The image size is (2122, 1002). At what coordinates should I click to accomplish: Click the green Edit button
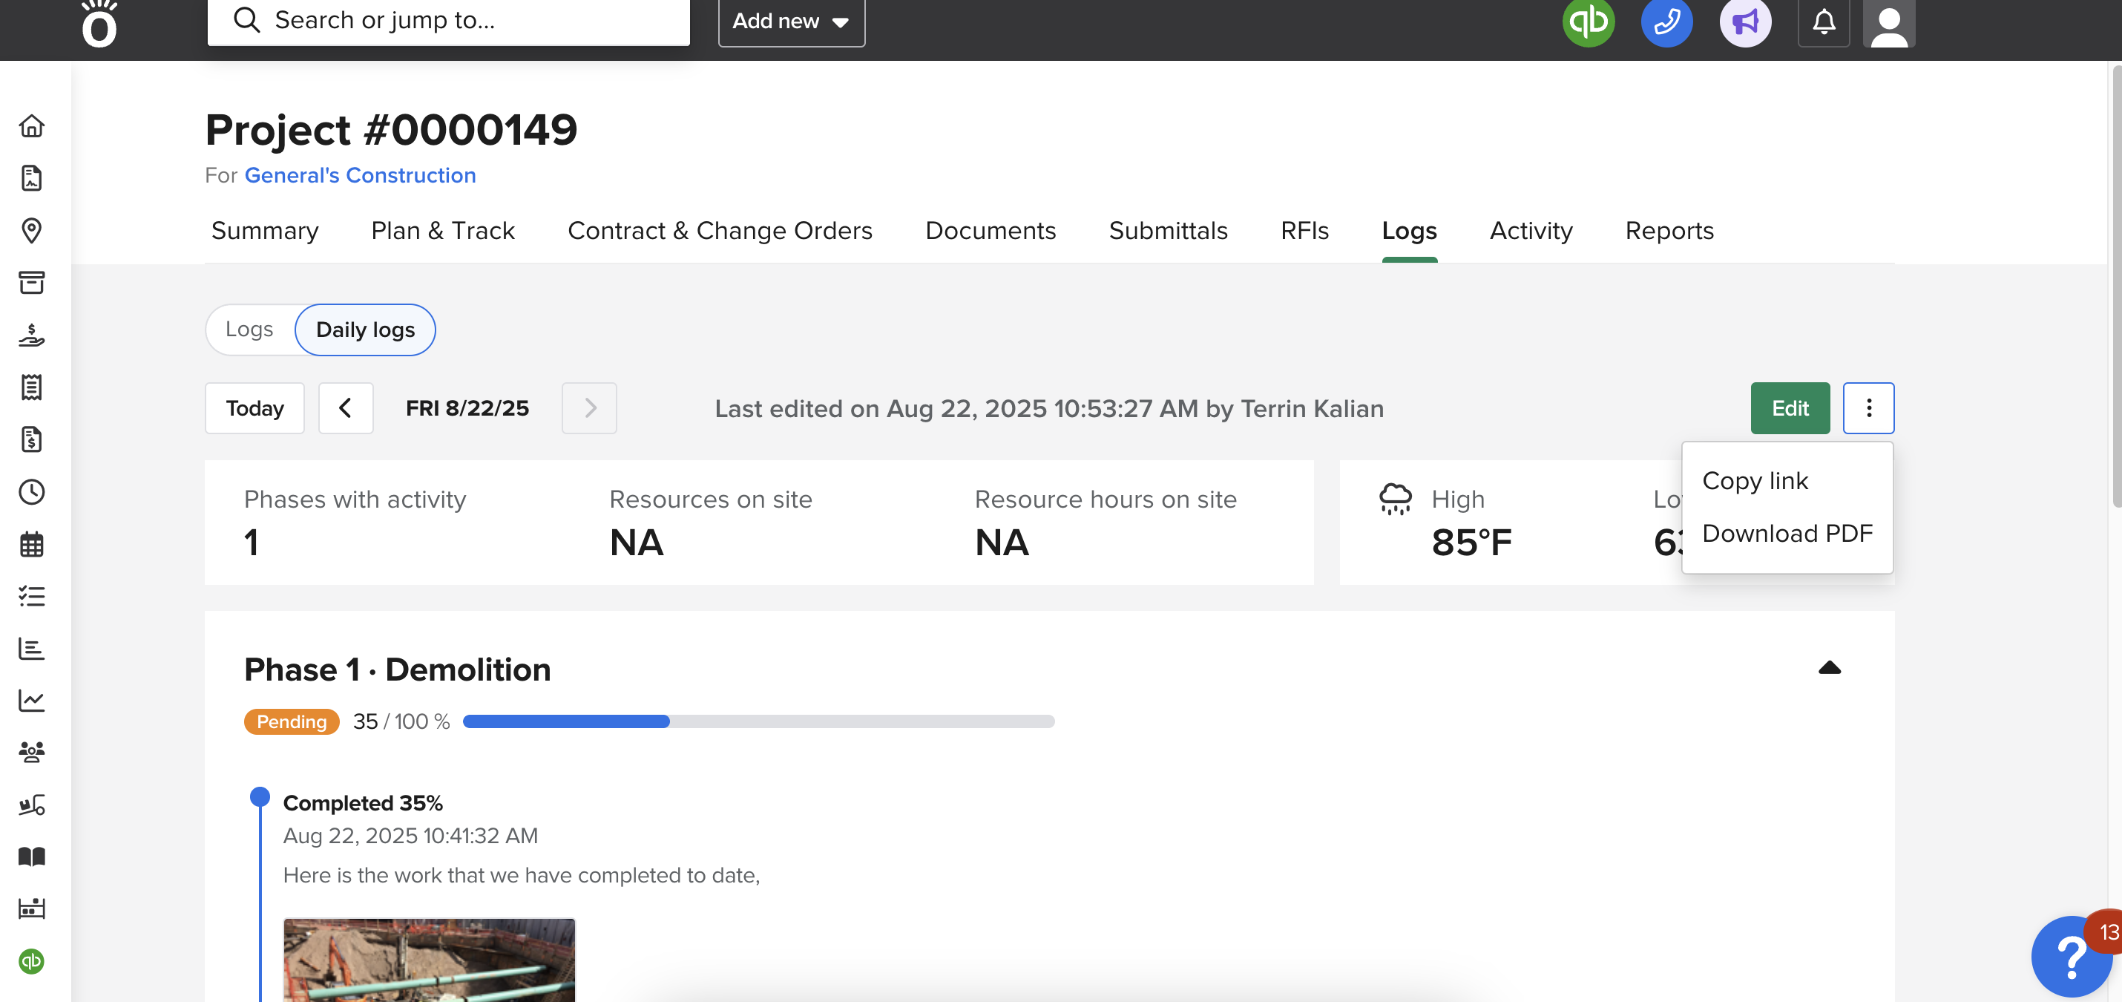(1789, 408)
